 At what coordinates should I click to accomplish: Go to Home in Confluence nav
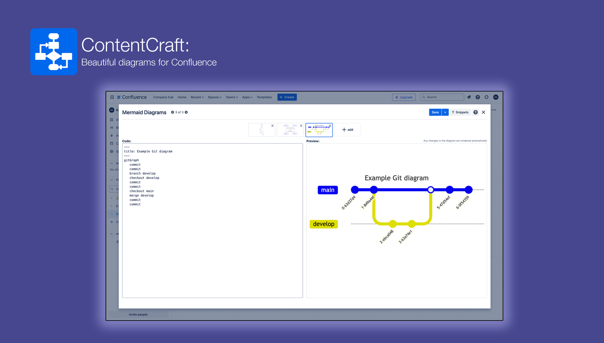click(182, 97)
